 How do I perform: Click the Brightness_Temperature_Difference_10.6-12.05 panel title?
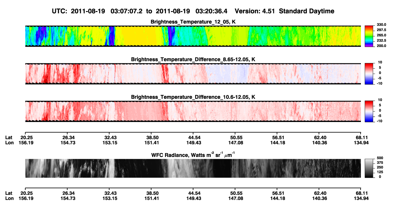pos(193,97)
